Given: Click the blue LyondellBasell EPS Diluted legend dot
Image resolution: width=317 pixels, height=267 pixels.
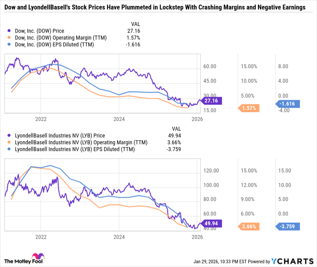Looking at the screenshot, I should point(10,149).
